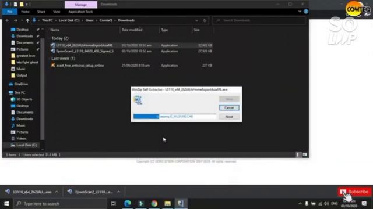Open the File ribbon tab
The width and height of the screenshot is (373, 209).
click(10, 12)
